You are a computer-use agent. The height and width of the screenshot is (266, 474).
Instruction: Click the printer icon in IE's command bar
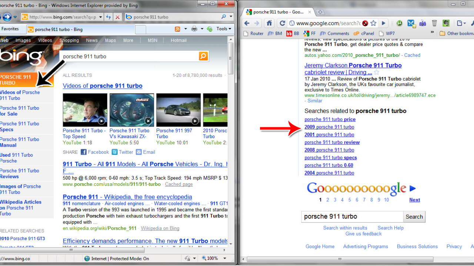(194, 29)
